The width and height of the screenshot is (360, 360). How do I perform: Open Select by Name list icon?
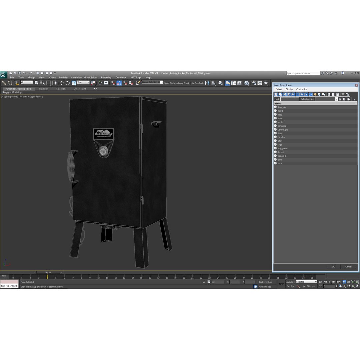pos(42,83)
